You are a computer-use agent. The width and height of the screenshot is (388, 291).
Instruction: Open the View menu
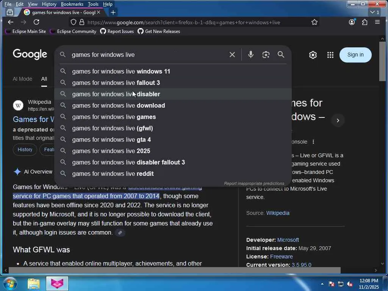(33, 4)
